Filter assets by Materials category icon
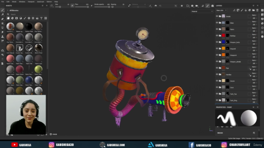This screenshot has height=148, width=264. (x=8, y=18)
